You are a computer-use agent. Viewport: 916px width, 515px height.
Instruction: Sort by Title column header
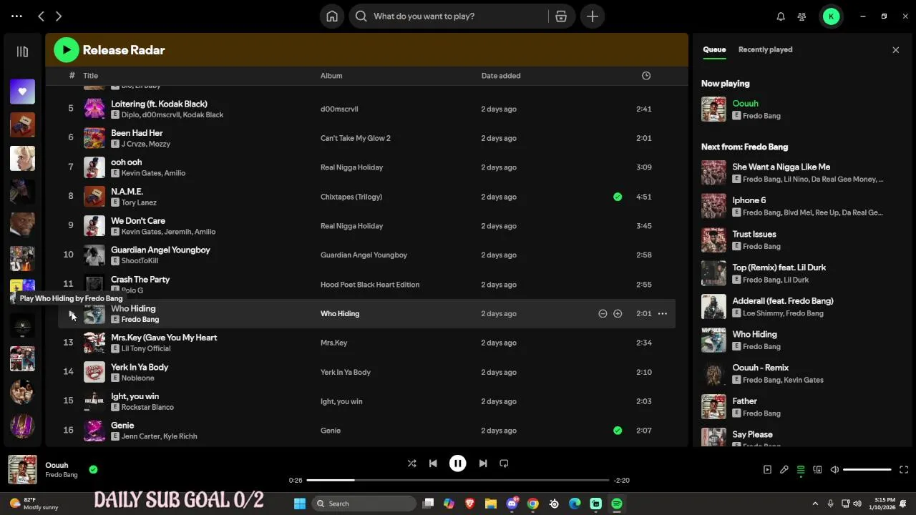pyautogui.click(x=90, y=76)
